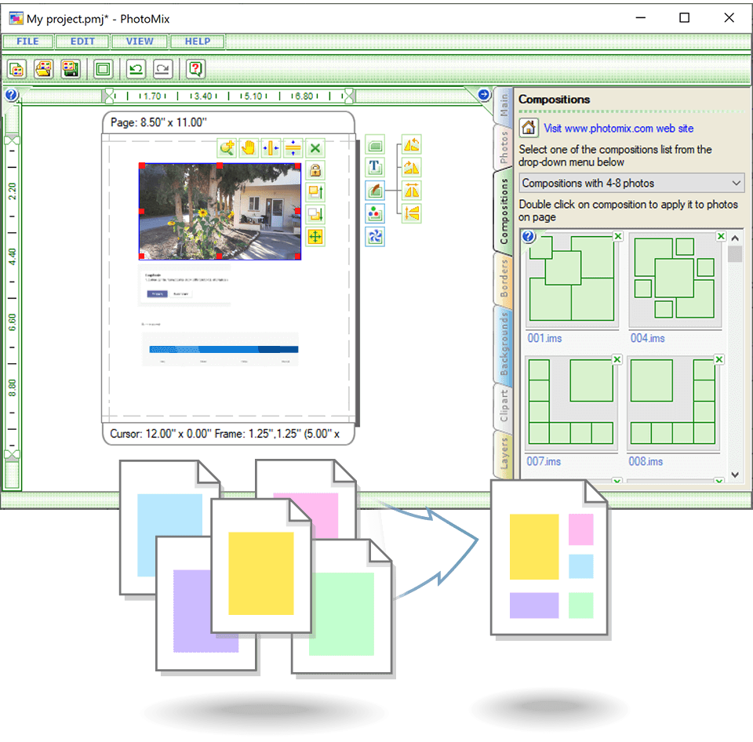This screenshot has height=742, width=753.
Task: Click the compositions scrollbar thumb
Action: point(735,254)
